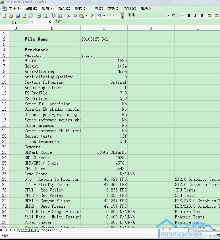Click the New workbook icon

pos(4,16)
